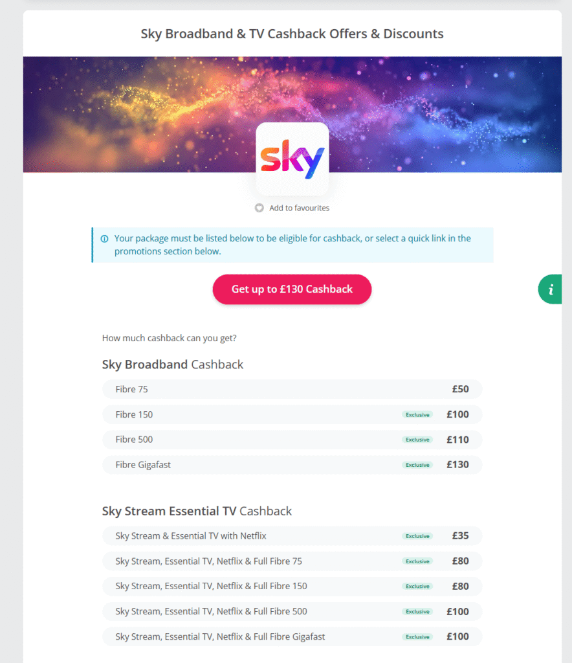Toggle Add to favourites
572x663 pixels.
point(292,208)
